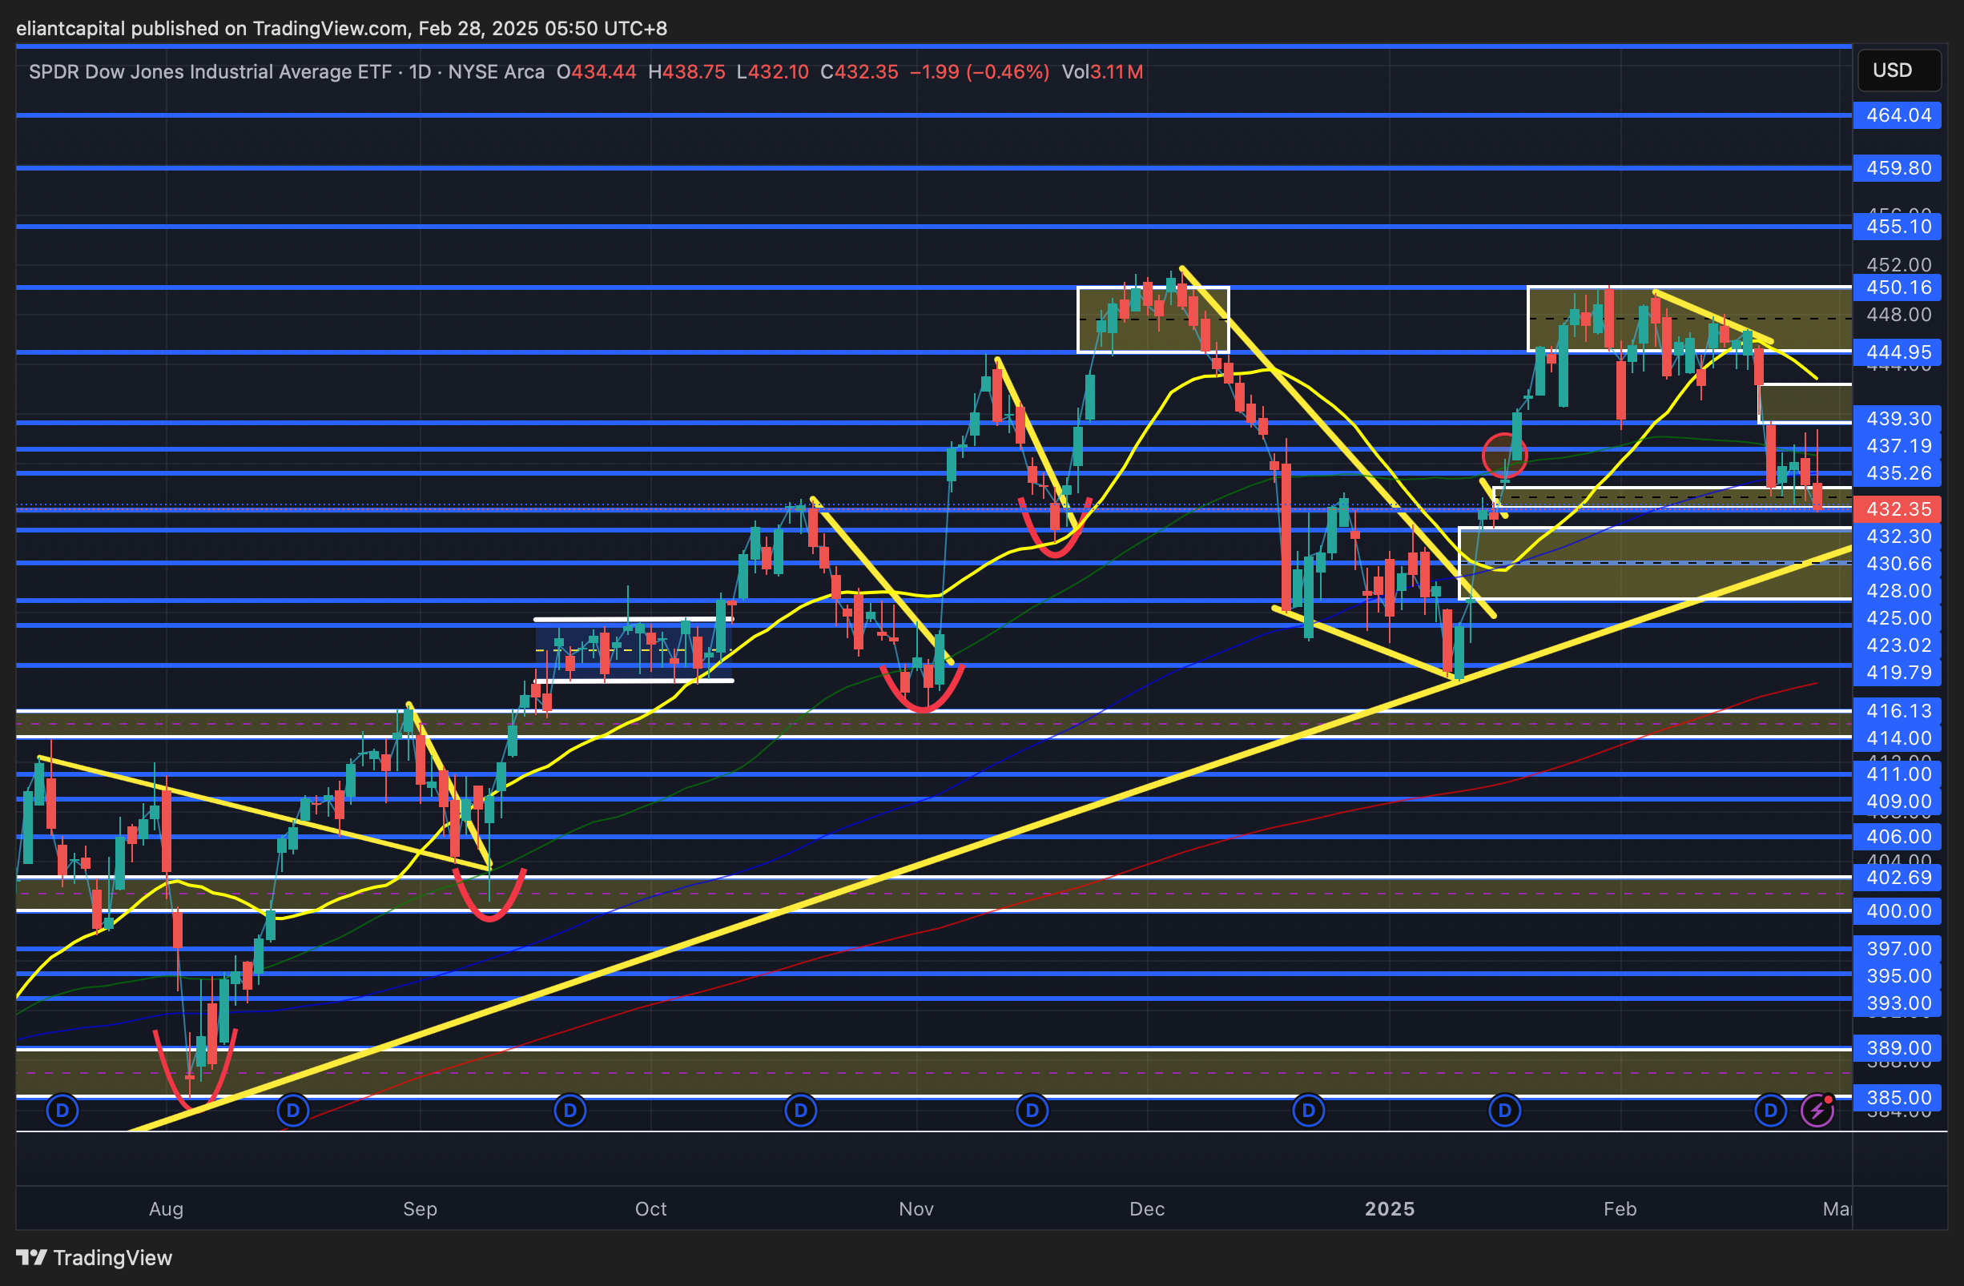1964x1286 pixels.
Task: Open the late-February dividend D marker
Action: 1770,1111
